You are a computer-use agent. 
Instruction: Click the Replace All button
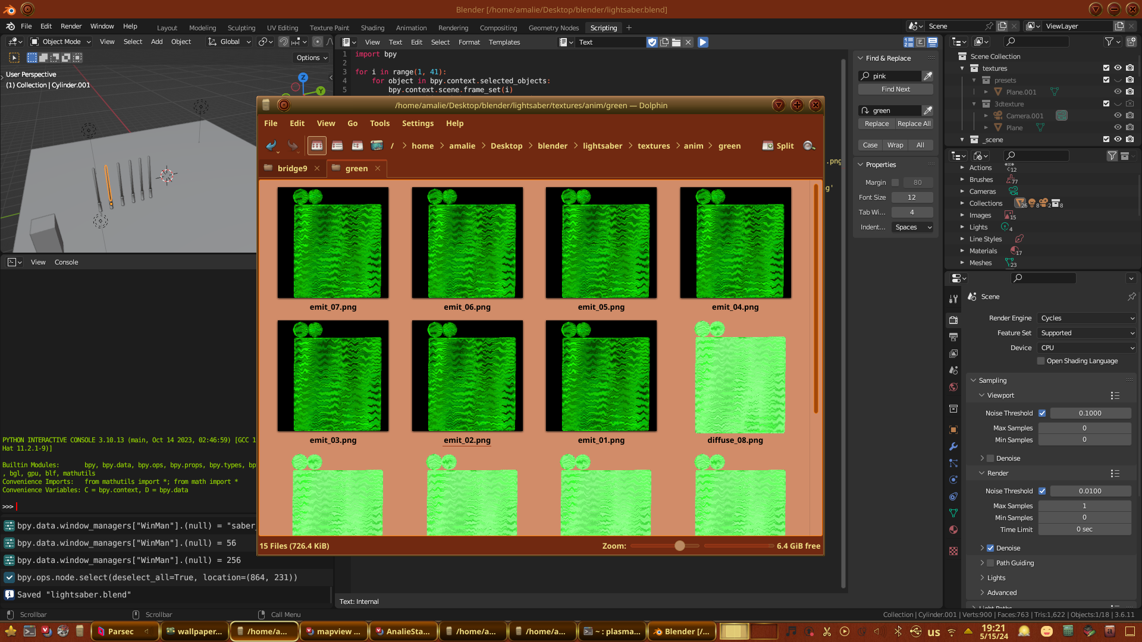click(x=914, y=124)
